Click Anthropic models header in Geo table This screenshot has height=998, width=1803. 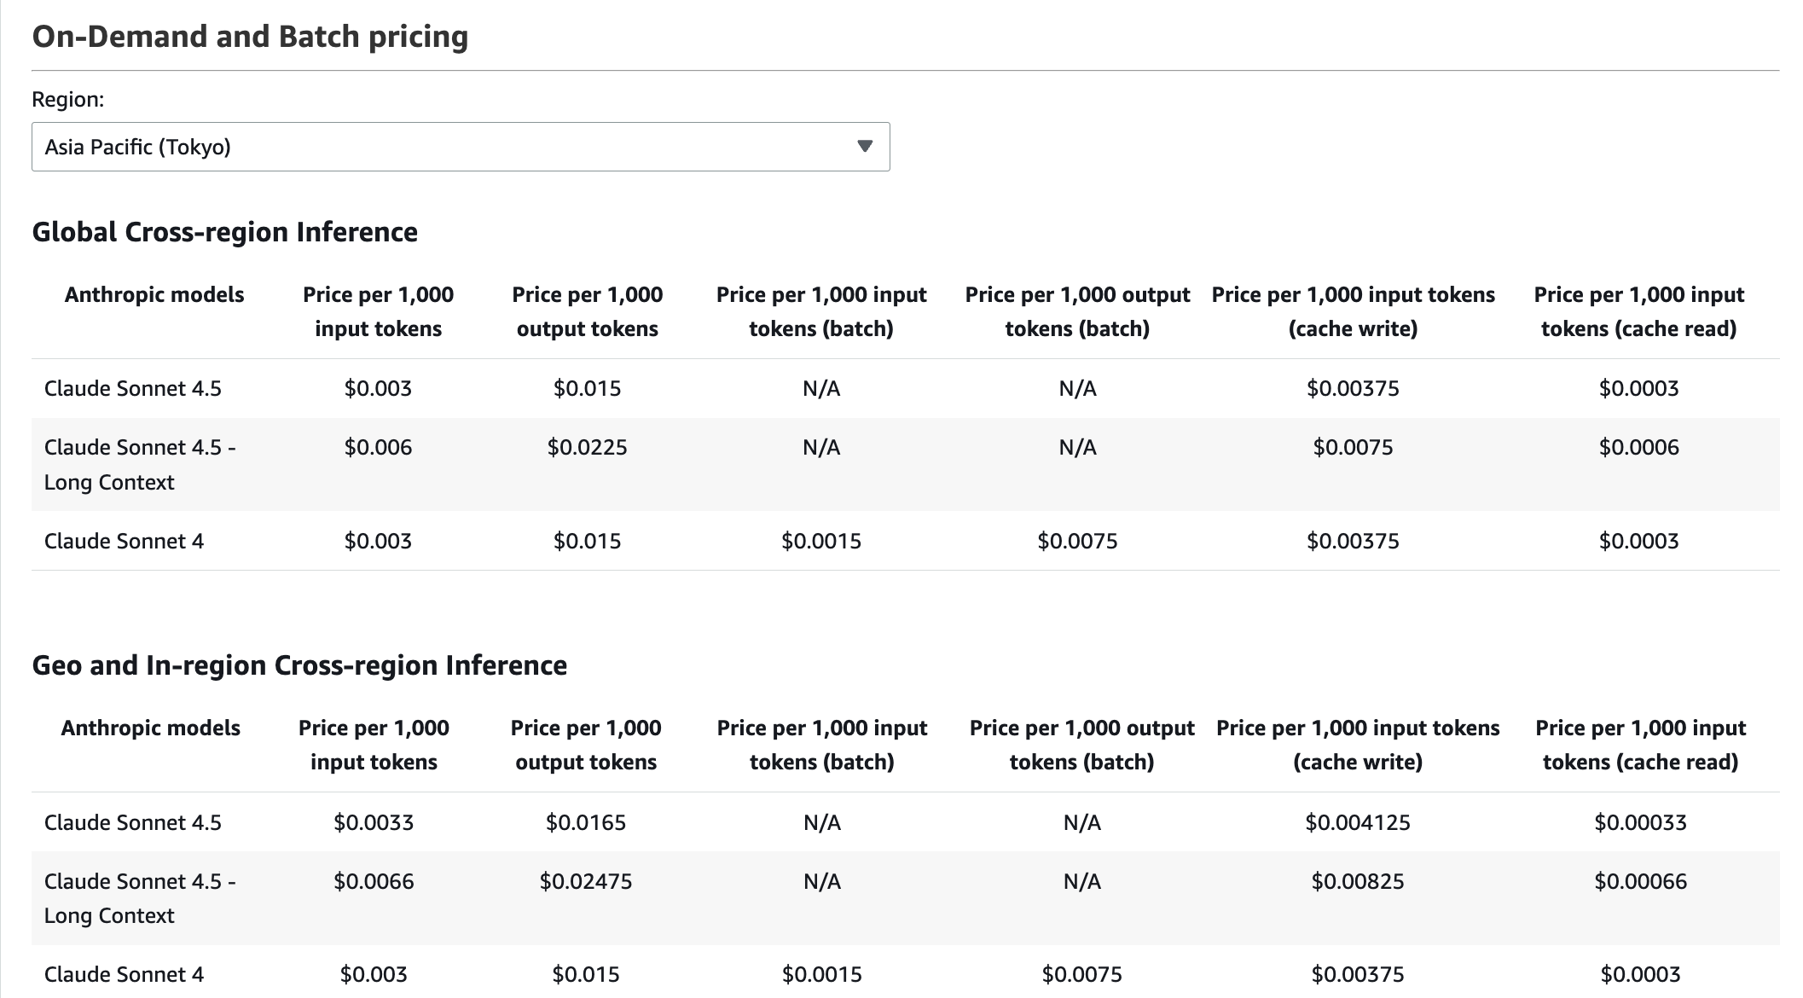pos(150,728)
